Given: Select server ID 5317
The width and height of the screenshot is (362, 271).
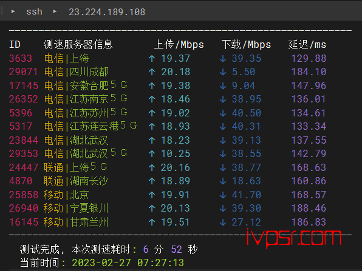Looking at the screenshot, I should point(21,126).
